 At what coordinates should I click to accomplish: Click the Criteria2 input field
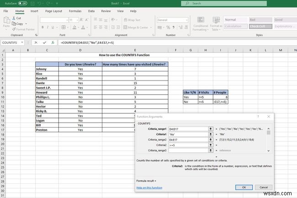coord(188,145)
